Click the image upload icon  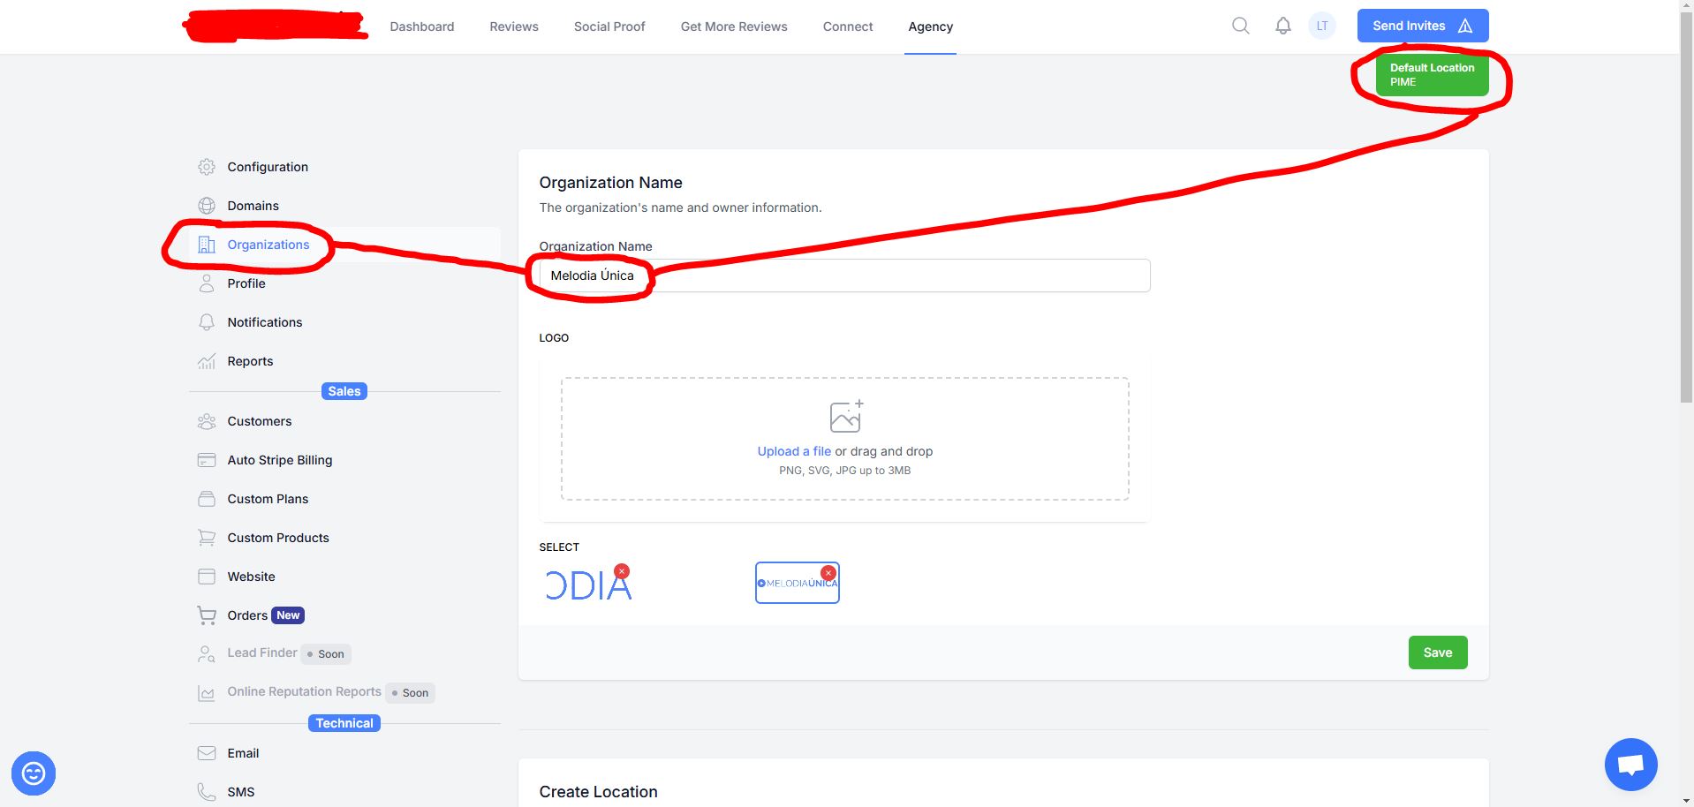(x=845, y=417)
